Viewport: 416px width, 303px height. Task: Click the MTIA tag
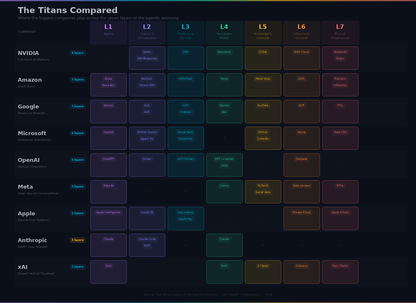coord(340,186)
